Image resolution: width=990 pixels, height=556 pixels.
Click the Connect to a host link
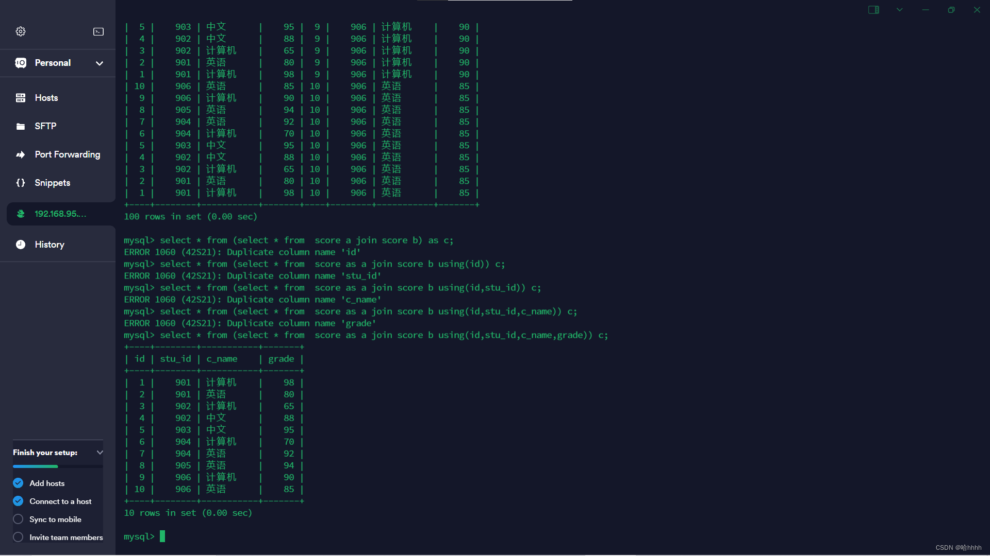tap(60, 501)
